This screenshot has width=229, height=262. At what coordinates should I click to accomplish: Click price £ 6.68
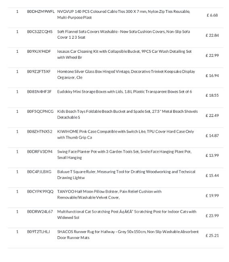(212, 15)
